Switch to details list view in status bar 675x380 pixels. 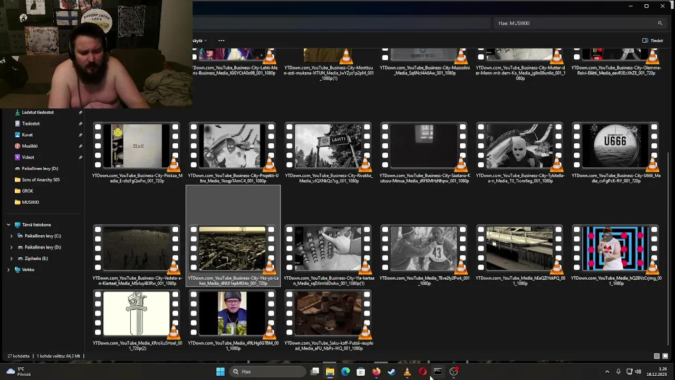[657, 356]
